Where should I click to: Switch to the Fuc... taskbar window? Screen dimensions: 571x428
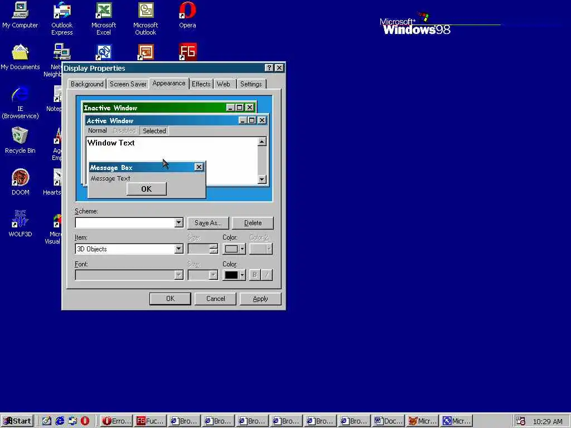pos(150,421)
